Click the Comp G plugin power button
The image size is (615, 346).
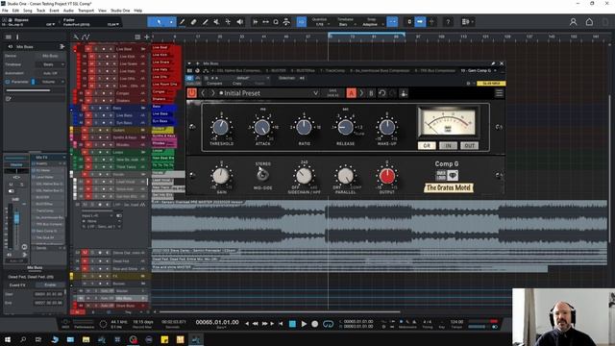point(192,93)
